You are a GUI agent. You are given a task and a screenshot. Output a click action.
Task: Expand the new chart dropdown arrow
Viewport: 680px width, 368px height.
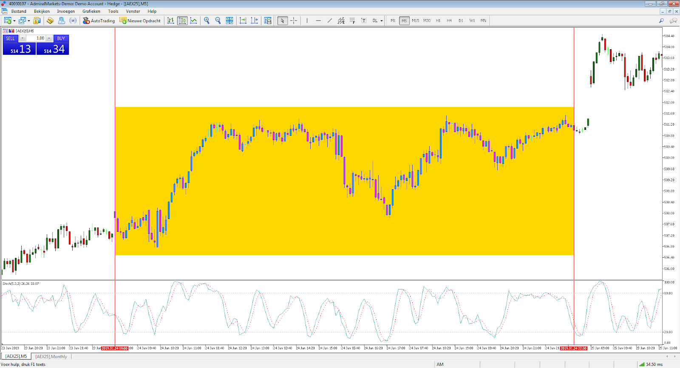14,21
